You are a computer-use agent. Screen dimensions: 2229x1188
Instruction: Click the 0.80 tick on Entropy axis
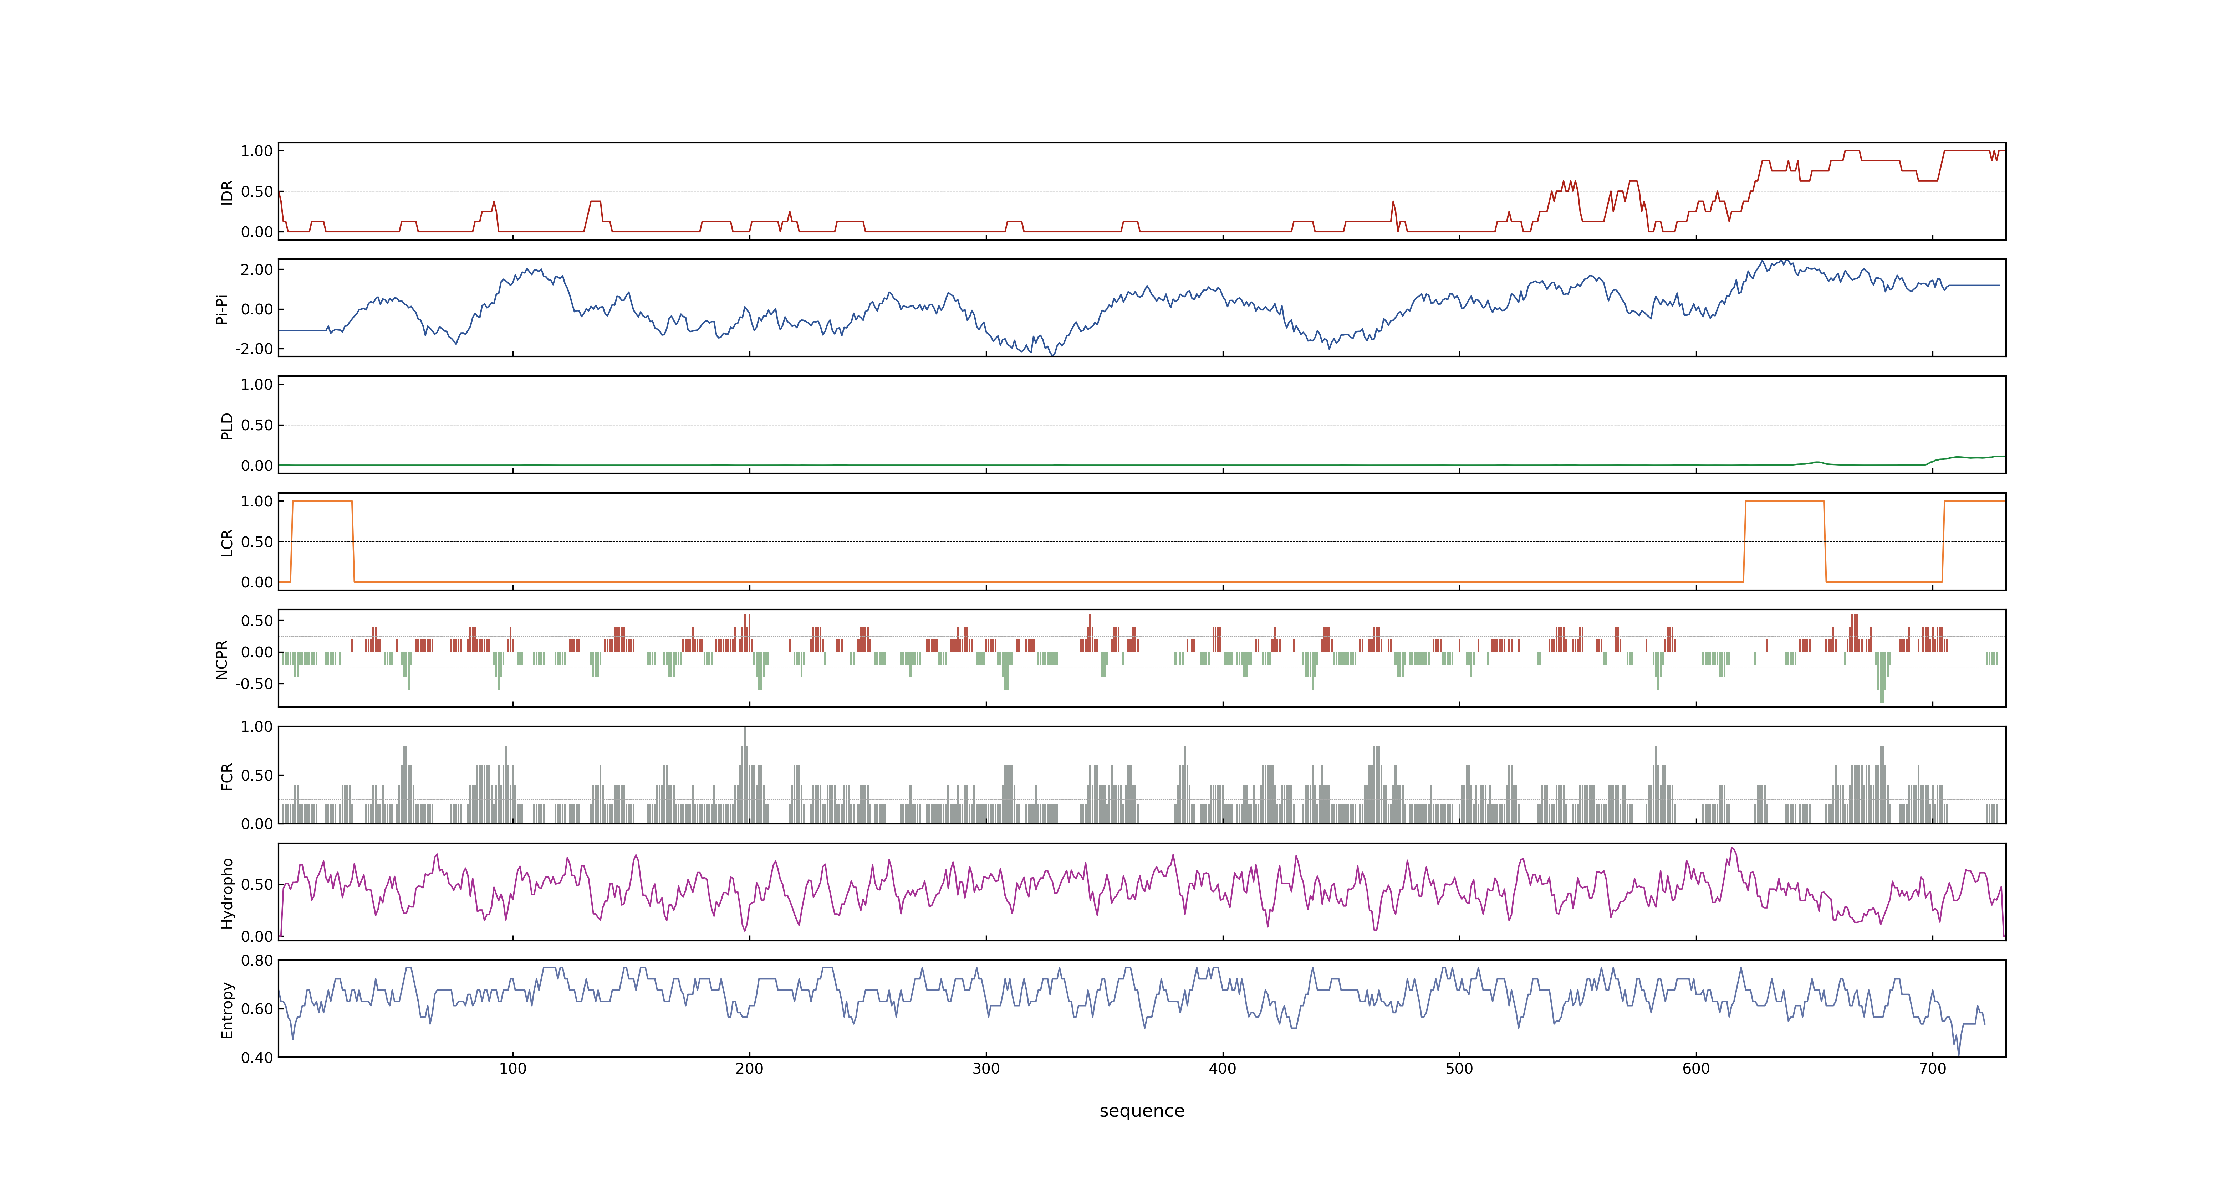(x=257, y=961)
